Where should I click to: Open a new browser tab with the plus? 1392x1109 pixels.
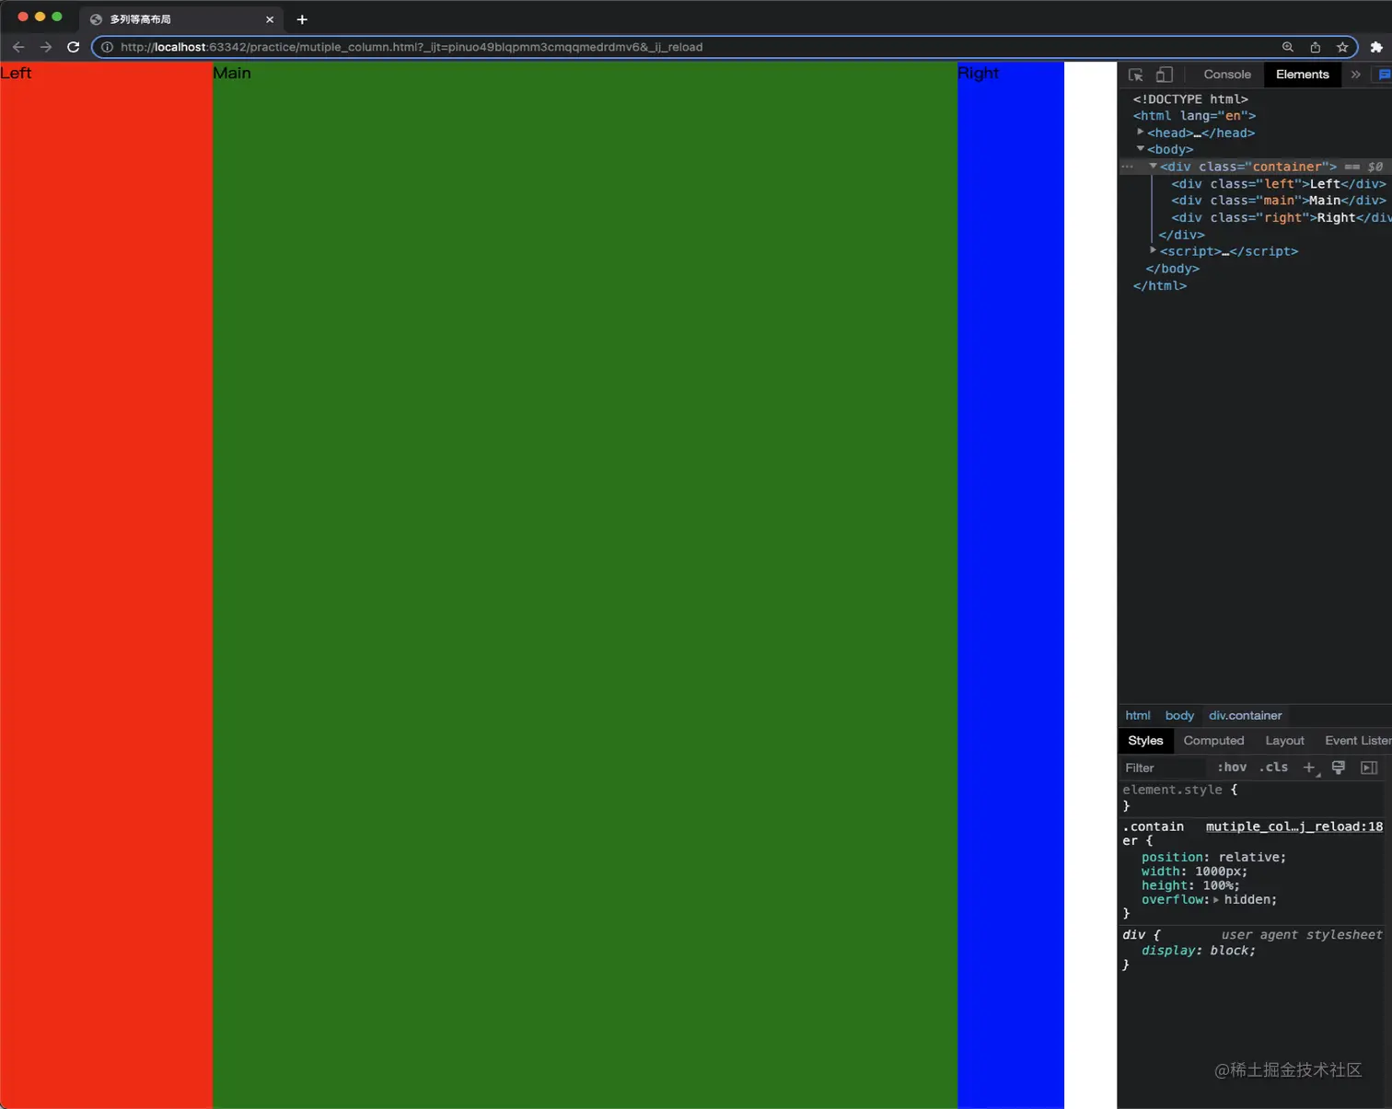302,19
